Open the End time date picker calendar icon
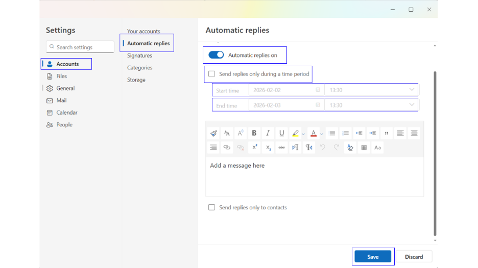The height and width of the screenshot is (268, 478). [x=318, y=105]
